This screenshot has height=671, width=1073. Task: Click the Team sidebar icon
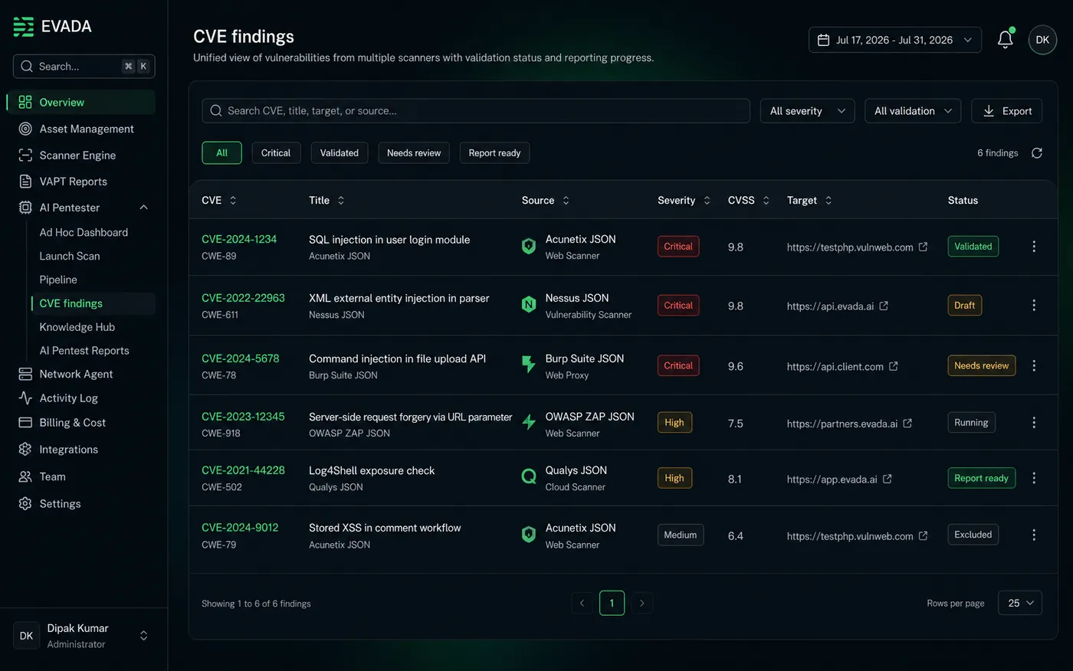click(x=25, y=476)
